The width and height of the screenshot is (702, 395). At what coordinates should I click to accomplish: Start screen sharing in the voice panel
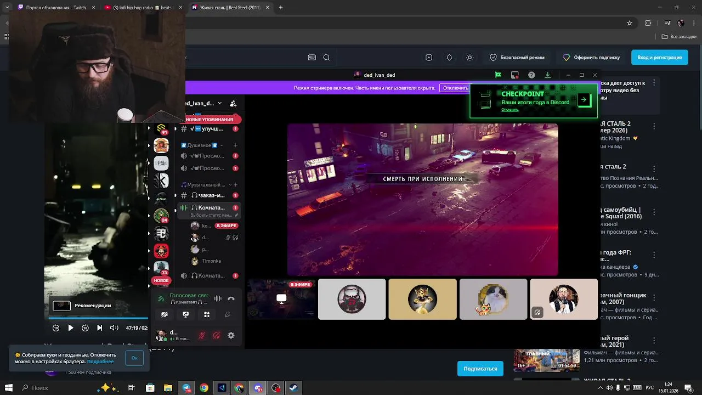[185, 314]
